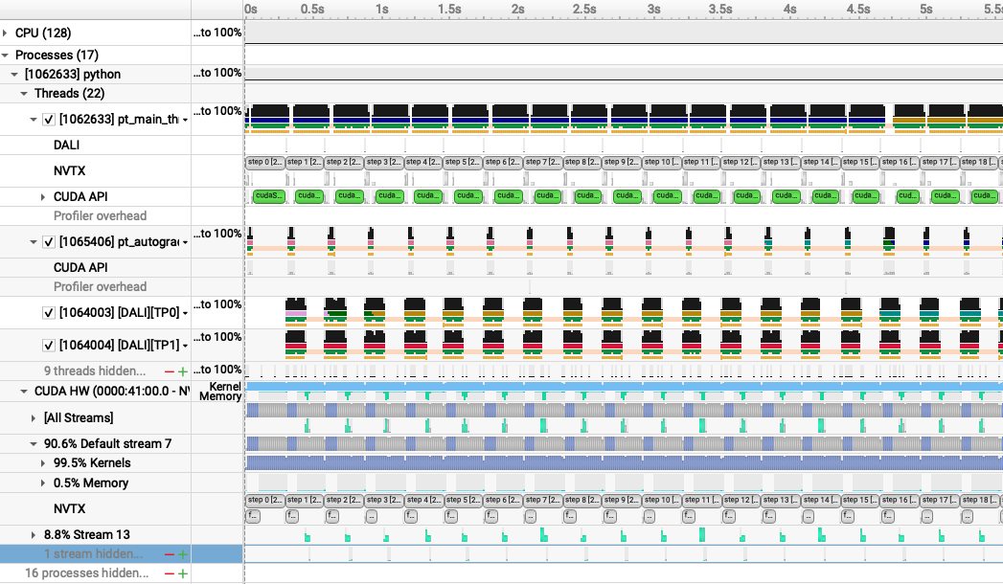Screen dimensions: 1003x584
Task: Expand the [All Streams] row
Action: click(34, 417)
